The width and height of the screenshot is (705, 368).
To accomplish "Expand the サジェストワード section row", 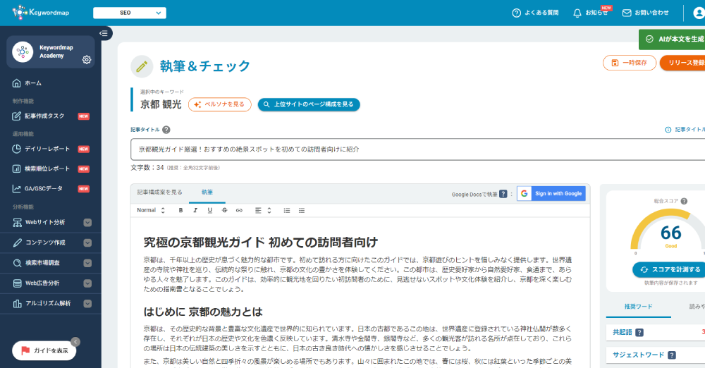I will point(656,355).
